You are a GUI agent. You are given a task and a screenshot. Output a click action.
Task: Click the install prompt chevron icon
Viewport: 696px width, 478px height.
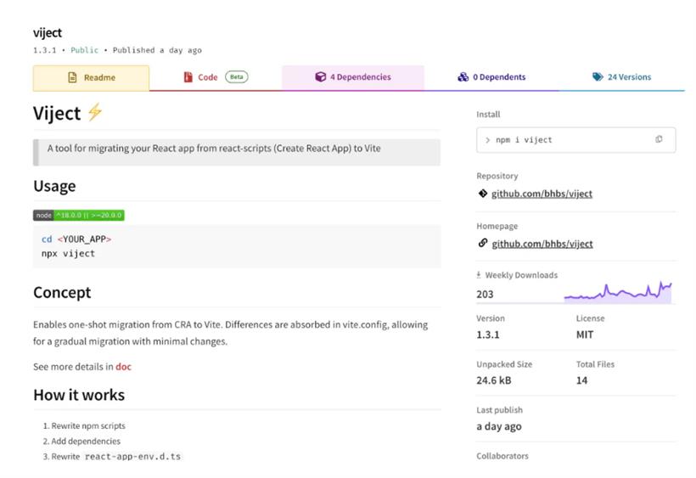487,140
